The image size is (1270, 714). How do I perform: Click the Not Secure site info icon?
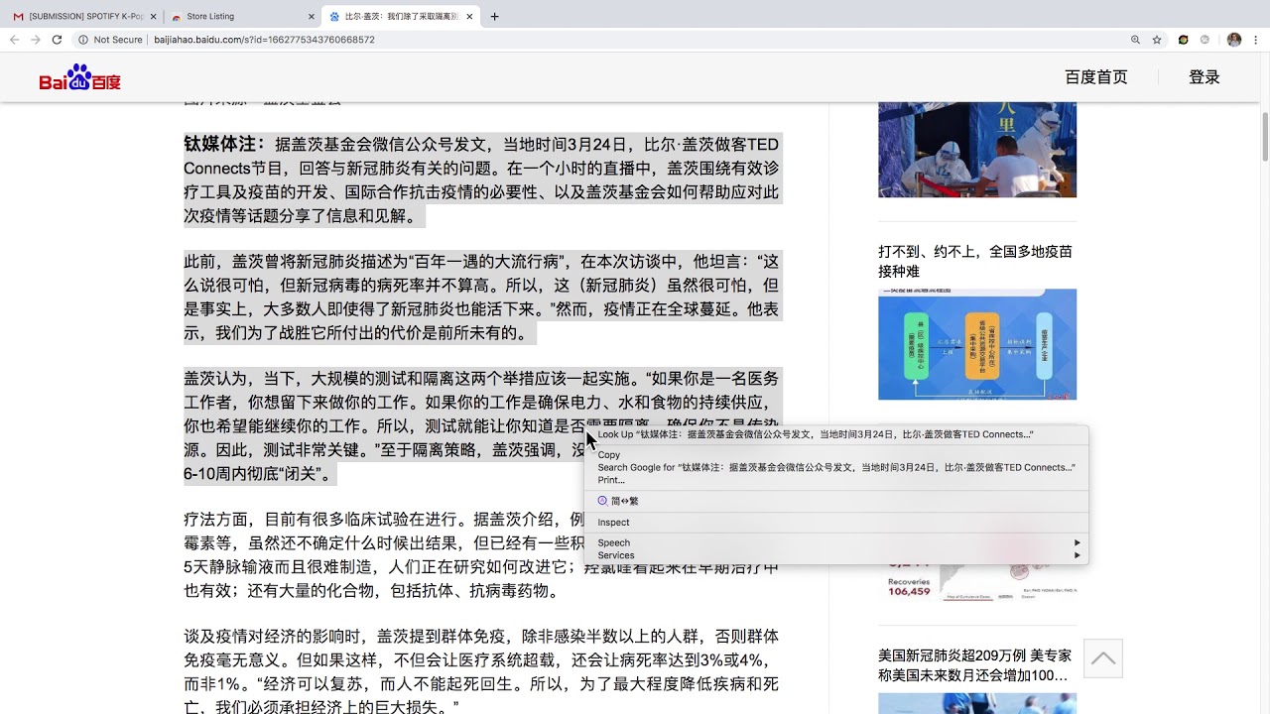click(x=83, y=40)
